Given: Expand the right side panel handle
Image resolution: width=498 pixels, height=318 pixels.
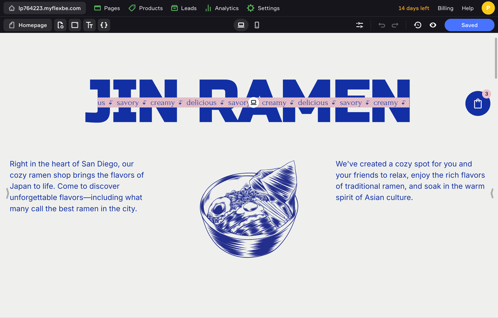Looking at the screenshot, I should coord(492,193).
